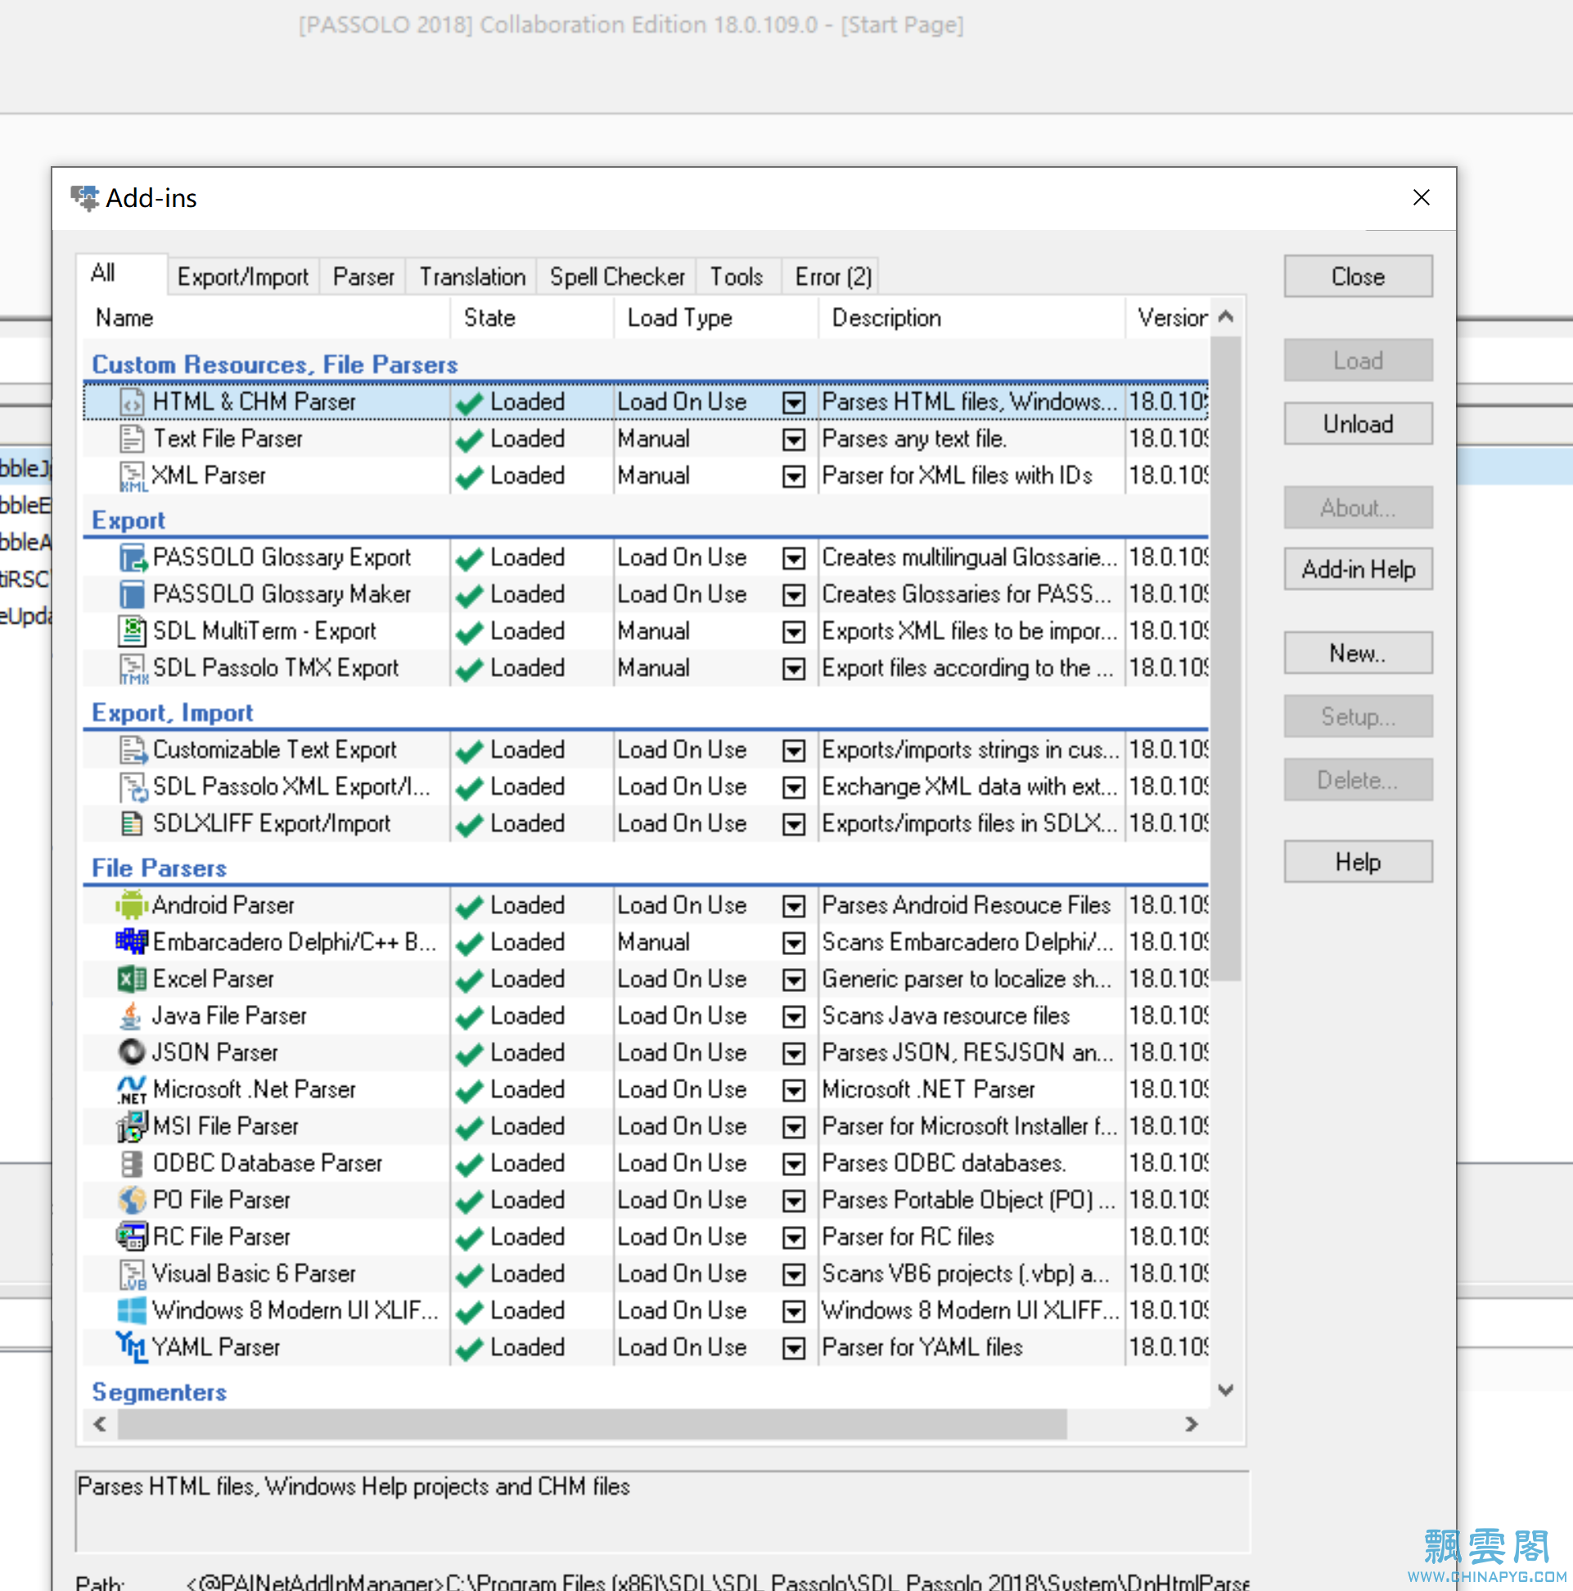Switch to the All tab
1573x1591 pixels.
[122, 273]
